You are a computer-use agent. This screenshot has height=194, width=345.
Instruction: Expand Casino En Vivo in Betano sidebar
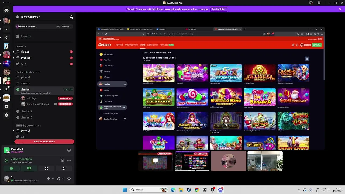125,119
